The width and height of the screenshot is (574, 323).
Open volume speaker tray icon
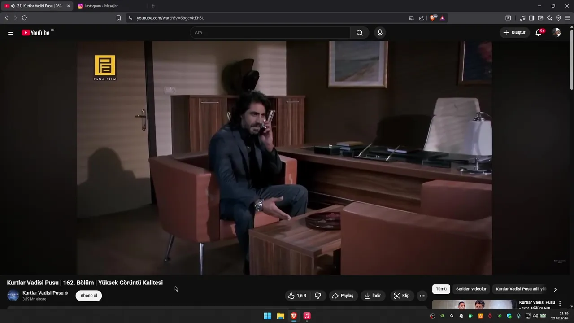(x=535, y=316)
